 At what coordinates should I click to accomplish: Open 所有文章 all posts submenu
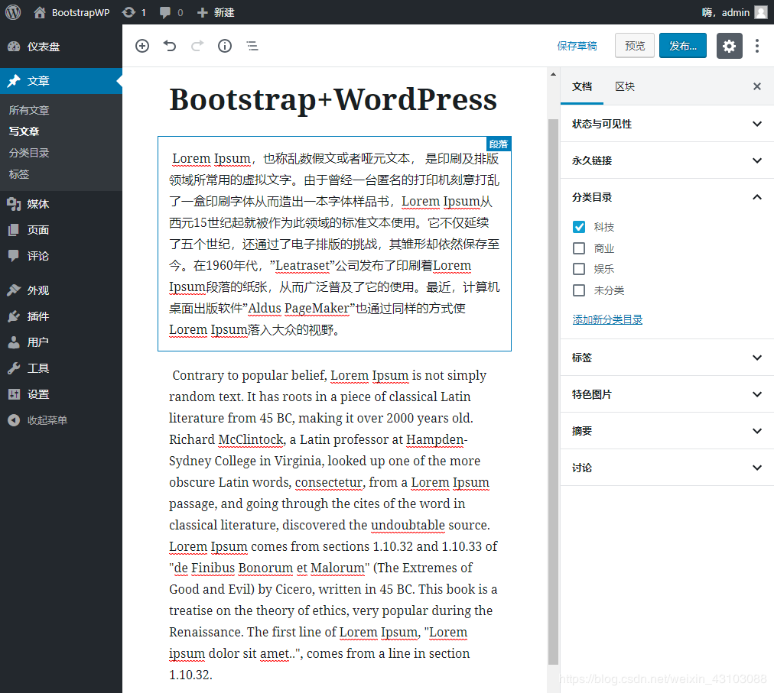click(29, 110)
